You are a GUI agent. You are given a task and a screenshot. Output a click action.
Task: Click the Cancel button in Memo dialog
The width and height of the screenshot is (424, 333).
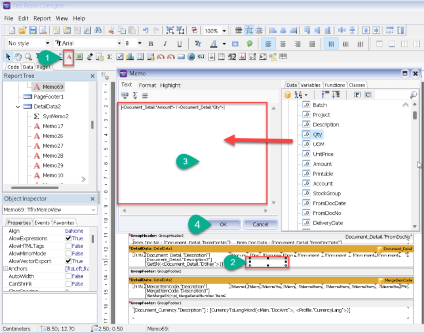(x=260, y=225)
